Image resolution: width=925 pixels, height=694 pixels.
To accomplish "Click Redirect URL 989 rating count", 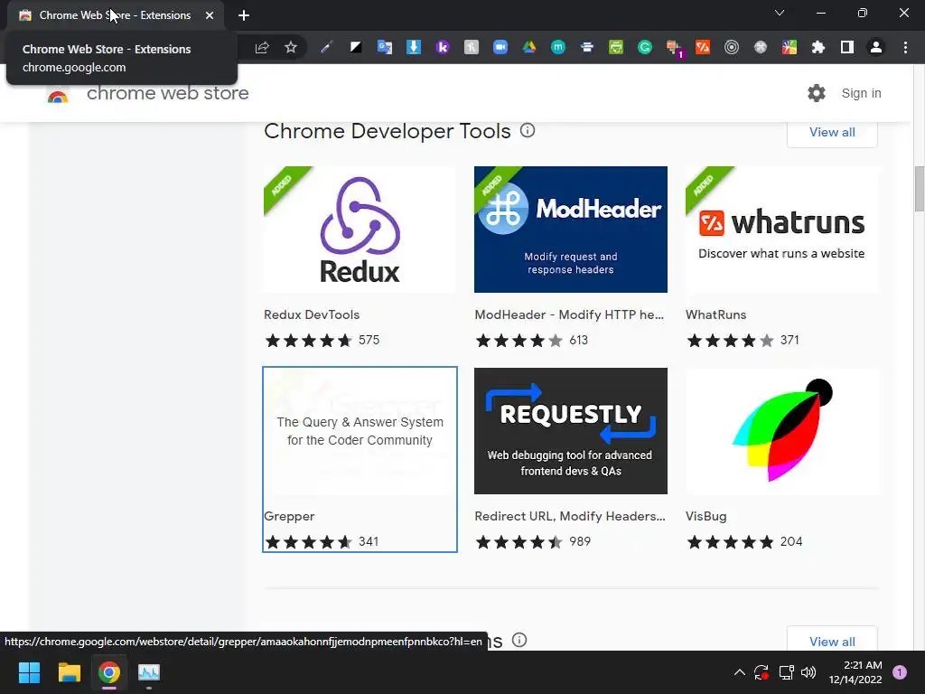I will click(x=580, y=542).
